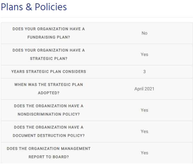The width and height of the screenshot is (193, 164).
Task: Click the divider line below the heading
Action: pyautogui.click(x=96, y=17)
